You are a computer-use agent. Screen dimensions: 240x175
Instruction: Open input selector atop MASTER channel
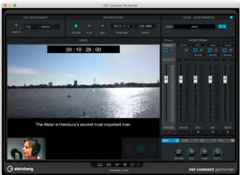click(169, 45)
